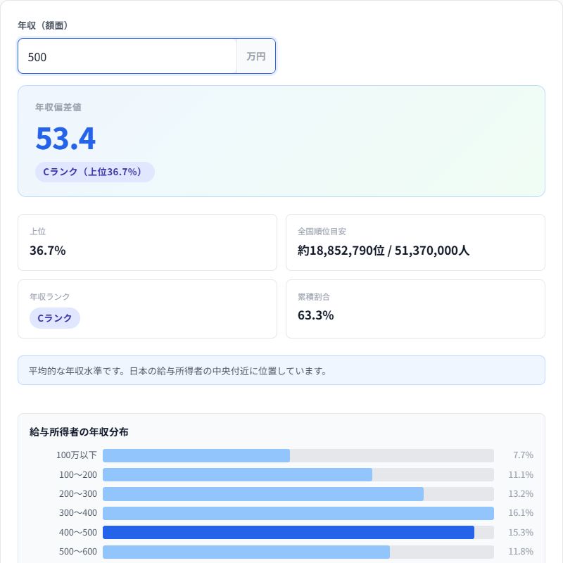Screen dimensions: 563x563
Task: Click the Cランク（上位36.7%）badge
Action: point(95,172)
